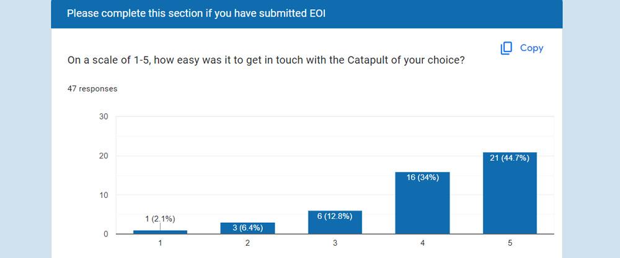Viewport: 620px width, 258px height.
Task: Click the 47 responses text
Action: [x=92, y=88]
